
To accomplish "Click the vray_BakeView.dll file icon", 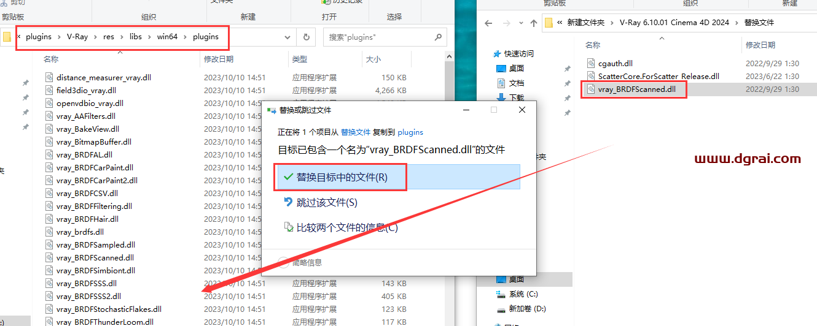I will pyautogui.click(x=49, y=129).
